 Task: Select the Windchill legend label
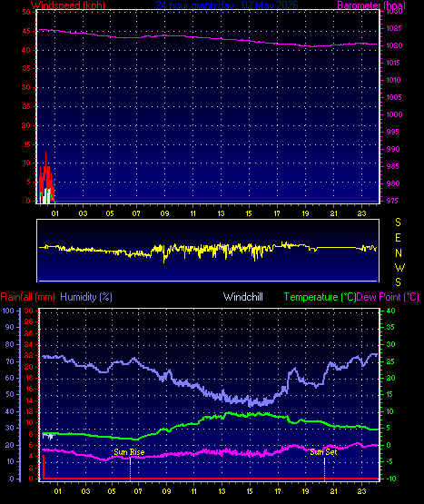coord(243,297)
